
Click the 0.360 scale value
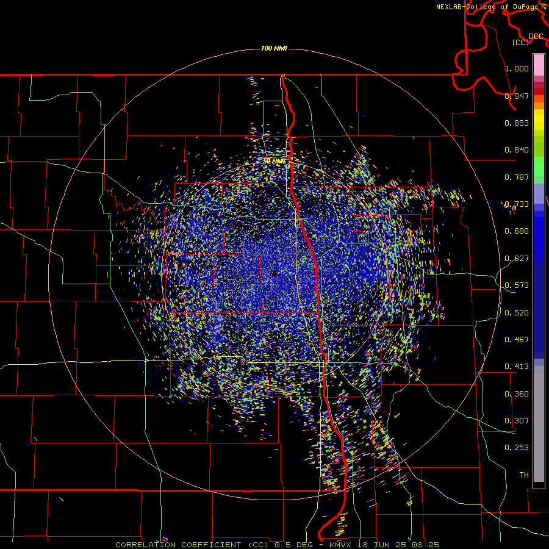(517, 394)
